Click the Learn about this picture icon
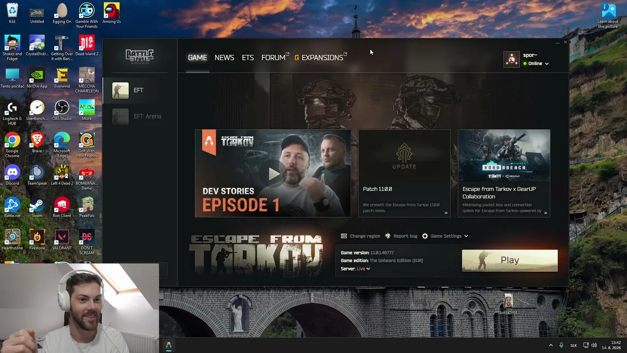This screenshot has width=627, height=353. pyautogui.click(x=608, y=16)
